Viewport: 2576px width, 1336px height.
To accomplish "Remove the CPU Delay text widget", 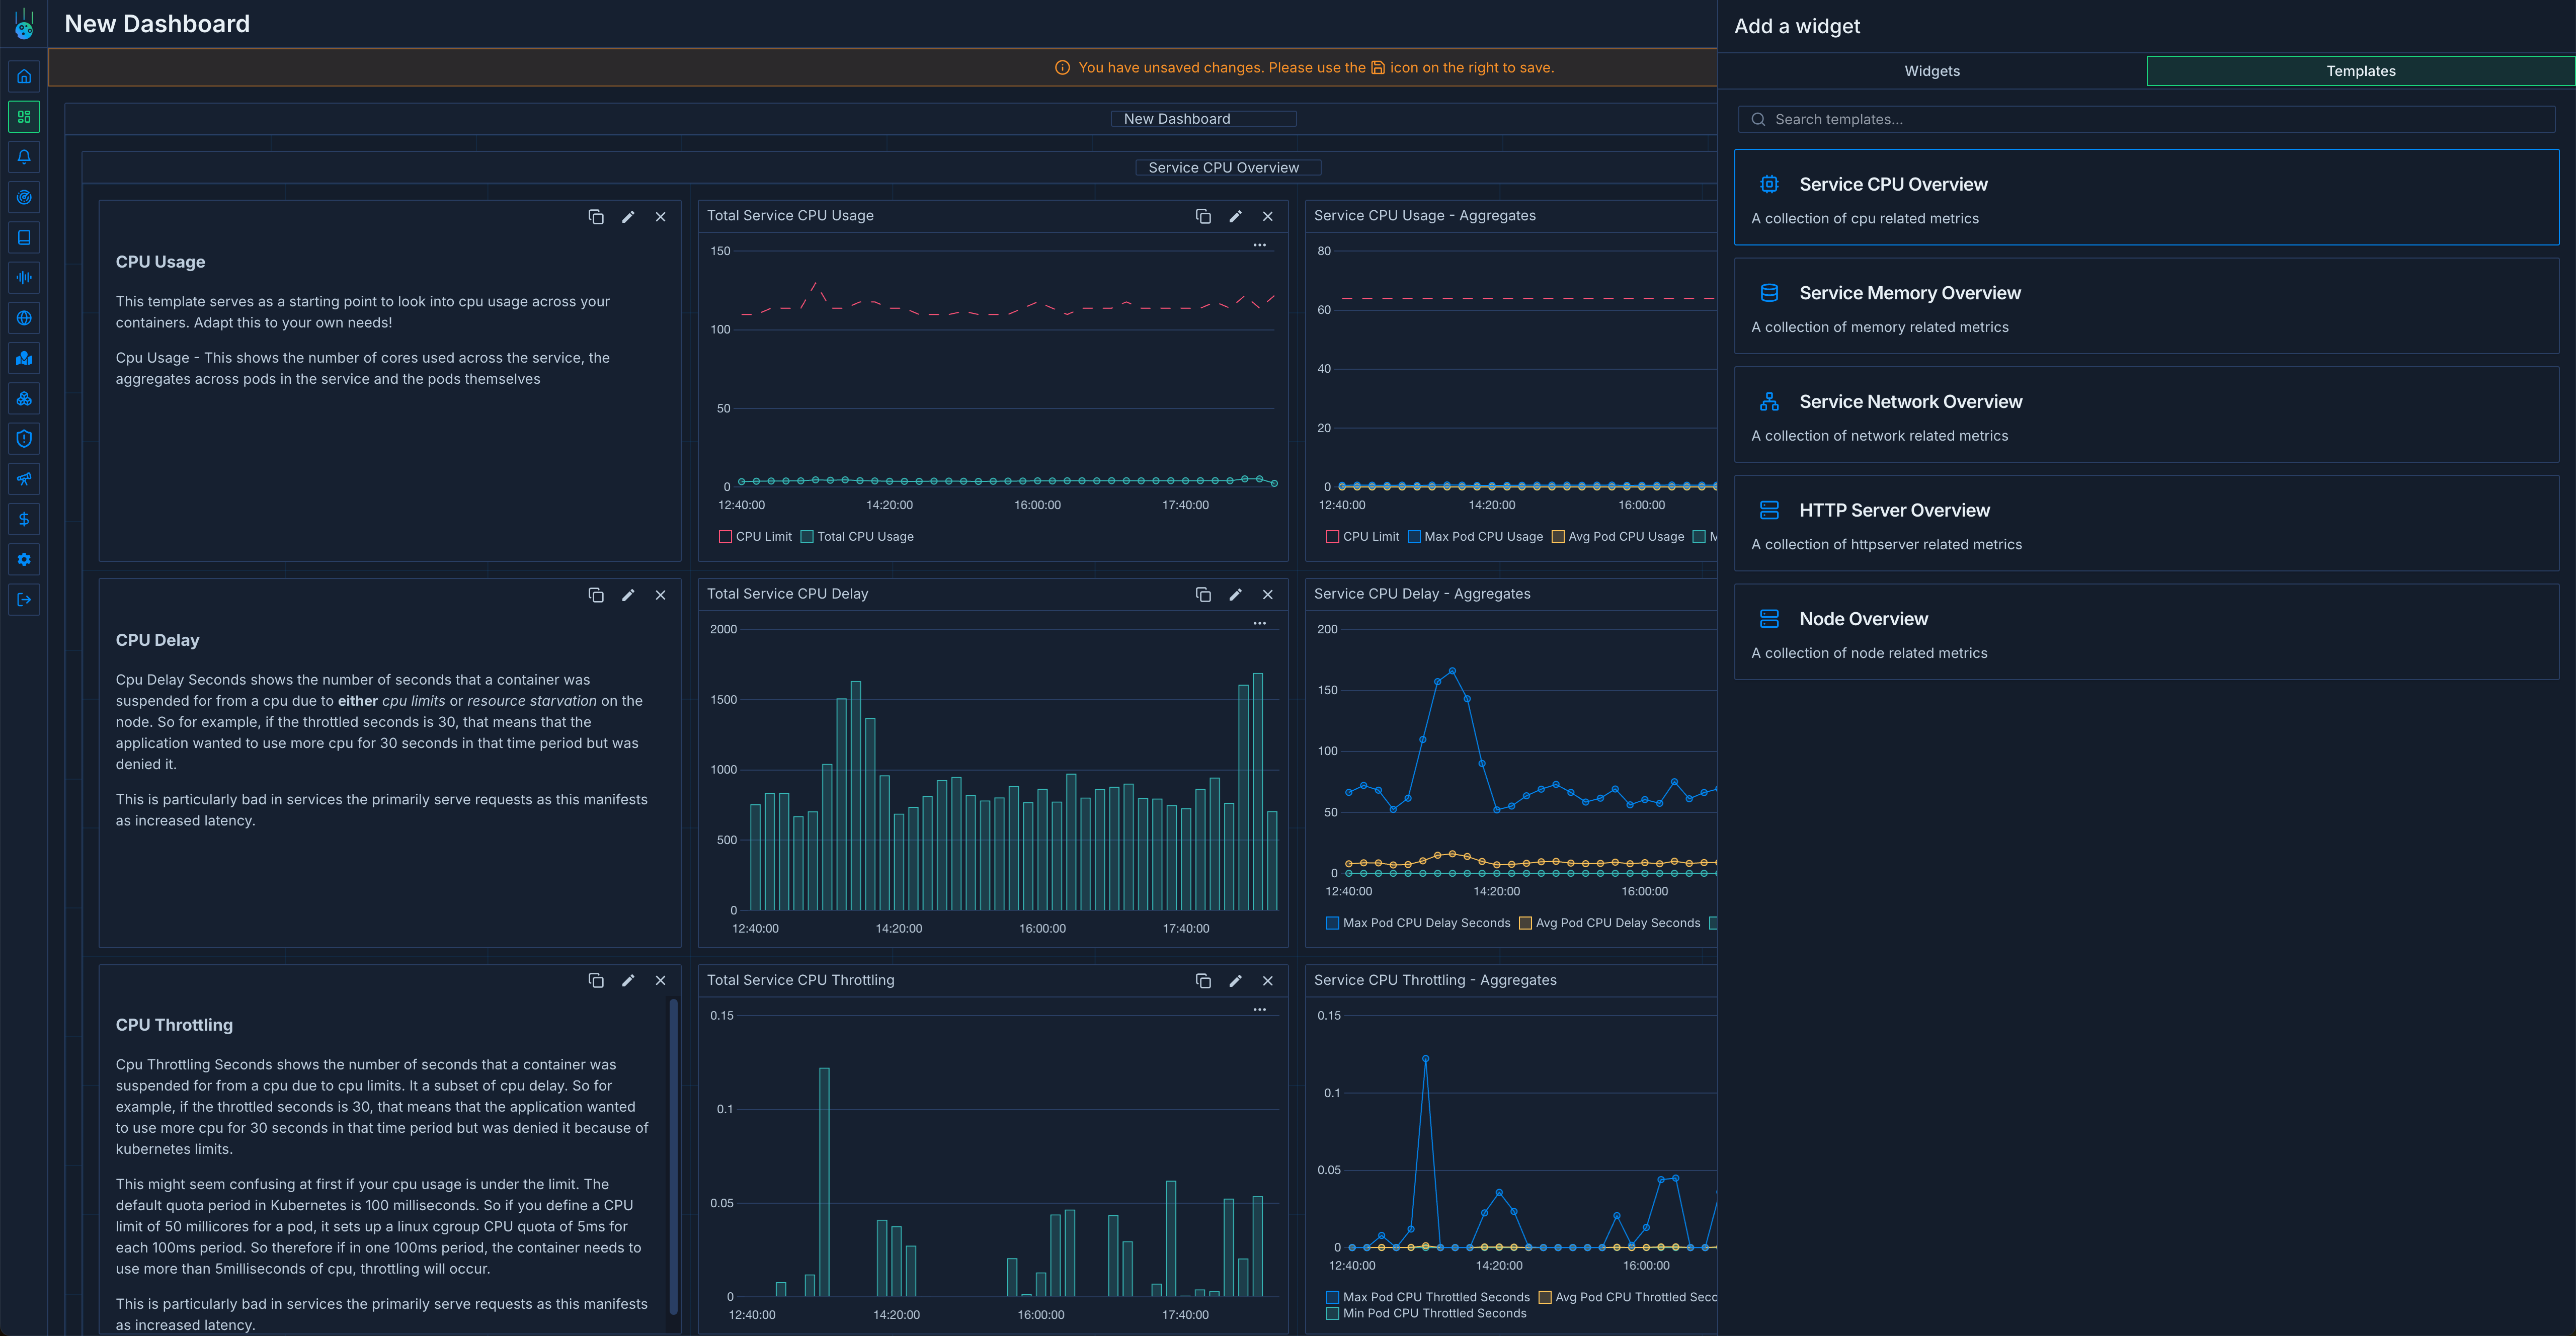I will (x=660, y=594).
